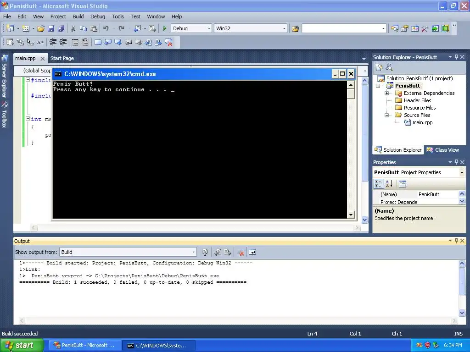Click the cmd.exe taskbar button
The width and height of the screenshot is (470, 352).
[x=159, y=346]
